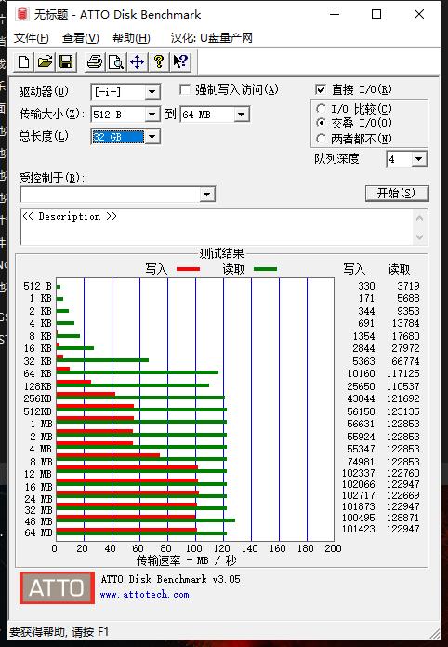Open the 文件(F) menu
The height and width of the screenshot is (647, 448).
coord(32,38)
